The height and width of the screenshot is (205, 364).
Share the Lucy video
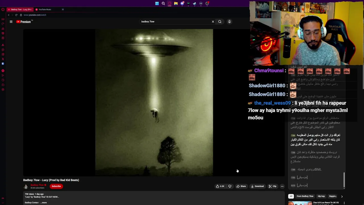tap(241, 186)
